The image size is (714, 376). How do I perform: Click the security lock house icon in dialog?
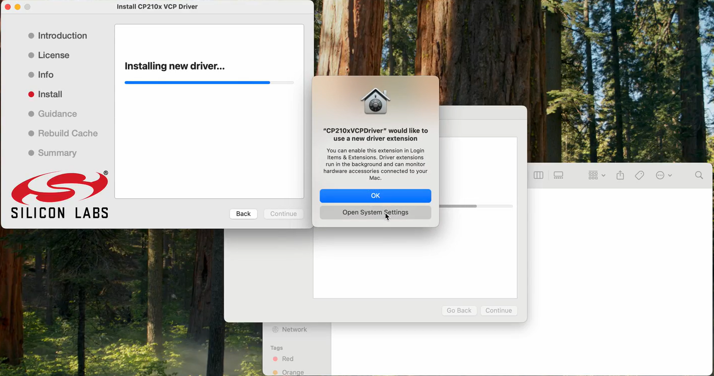click(x=376, y=101)
